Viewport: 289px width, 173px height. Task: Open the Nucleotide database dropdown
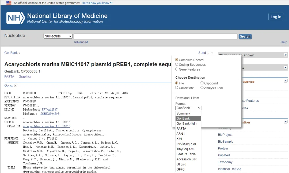pos(58,36)
